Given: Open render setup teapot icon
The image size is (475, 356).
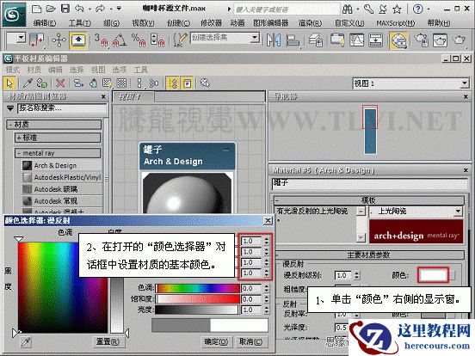Looking at the screenshot, I should [x=421, y=40].
